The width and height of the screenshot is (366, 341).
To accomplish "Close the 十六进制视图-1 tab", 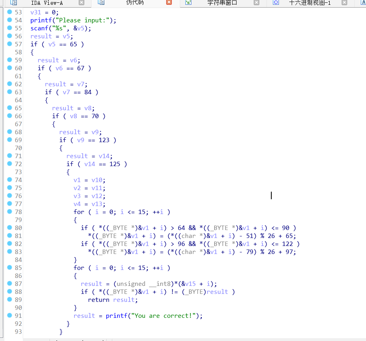I will tap(344, 2).
